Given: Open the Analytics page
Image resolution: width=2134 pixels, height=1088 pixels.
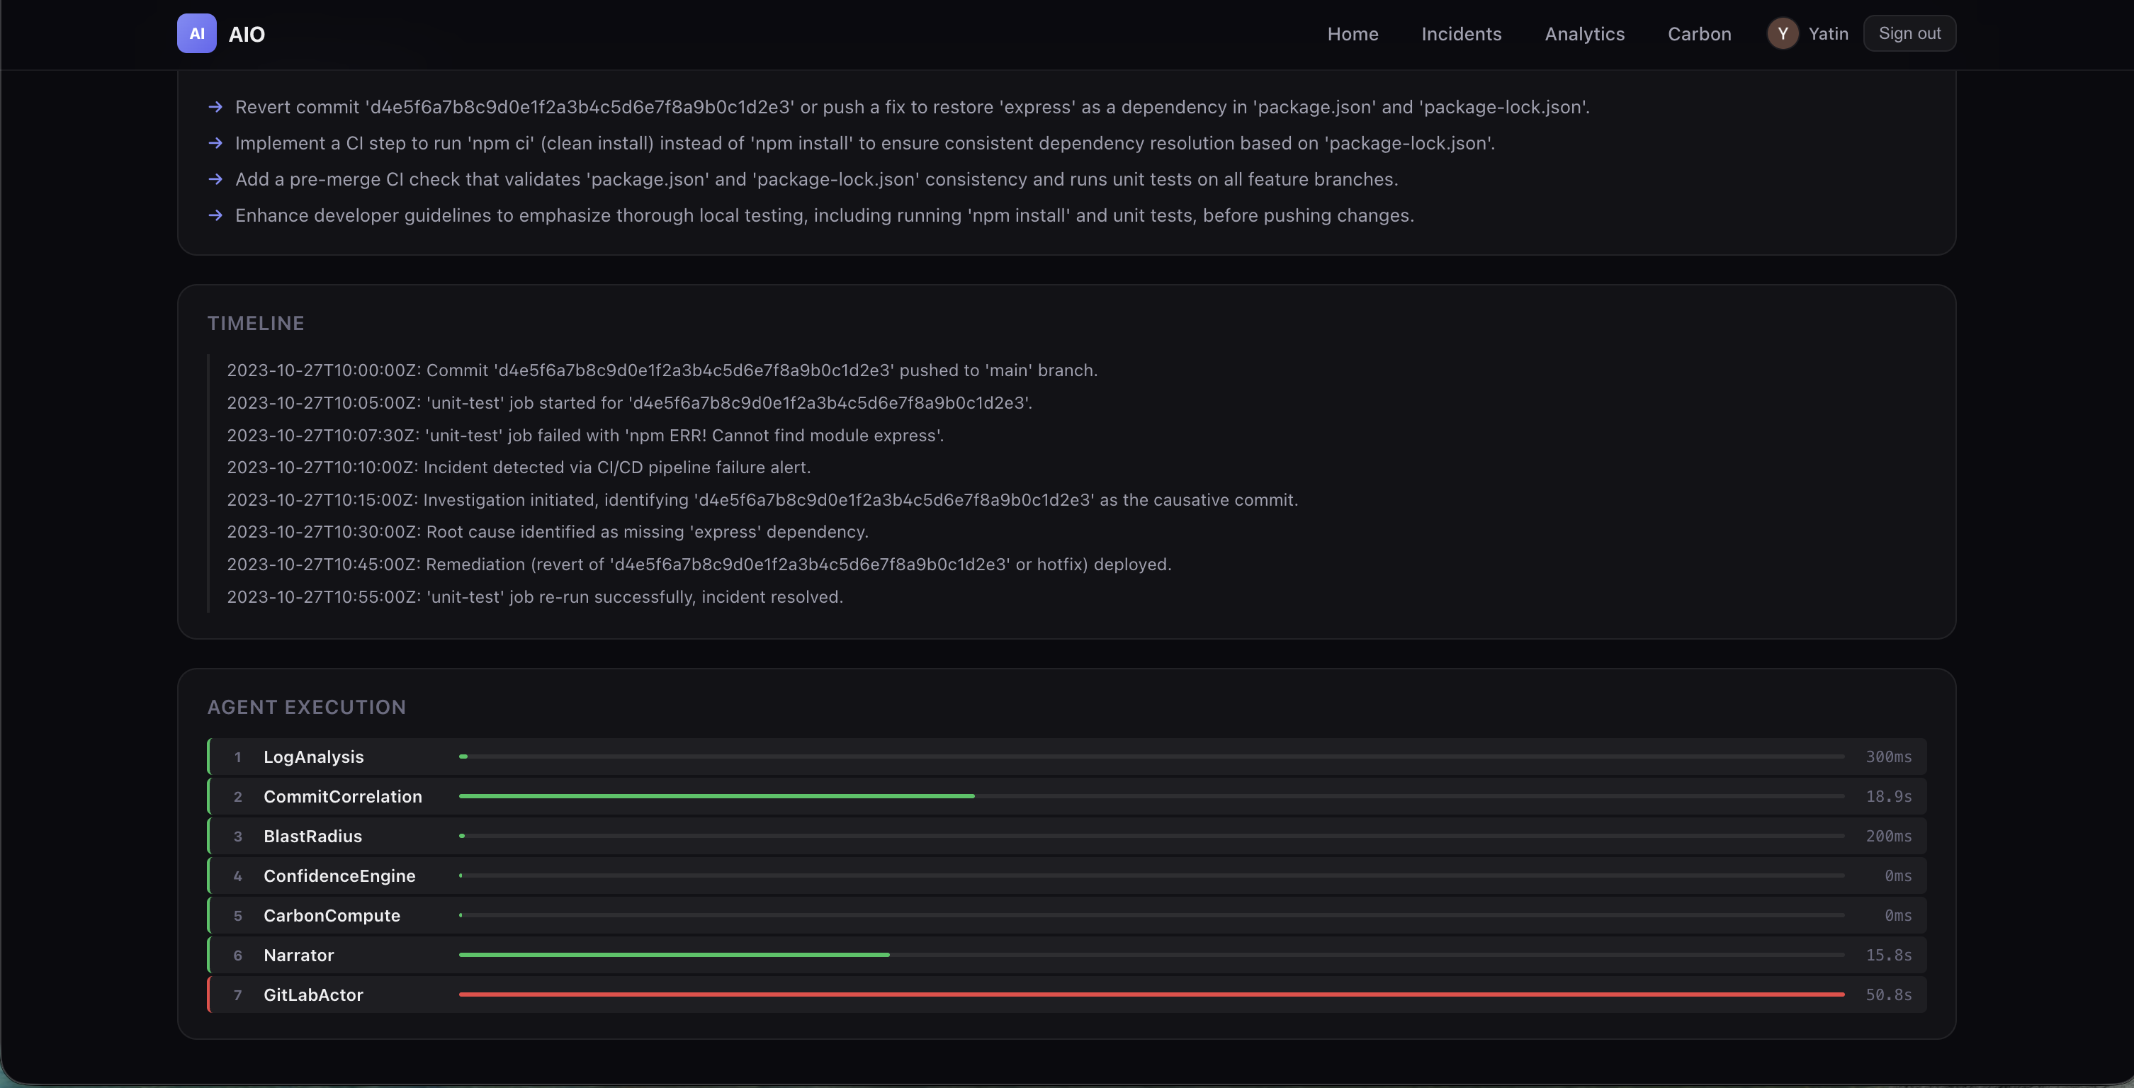Looking at the screenshot, I should click(x=1584, y=34).
